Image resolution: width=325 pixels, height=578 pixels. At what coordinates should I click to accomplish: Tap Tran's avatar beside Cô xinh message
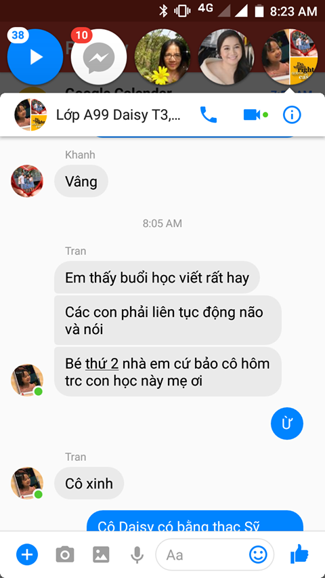(27, 483)
